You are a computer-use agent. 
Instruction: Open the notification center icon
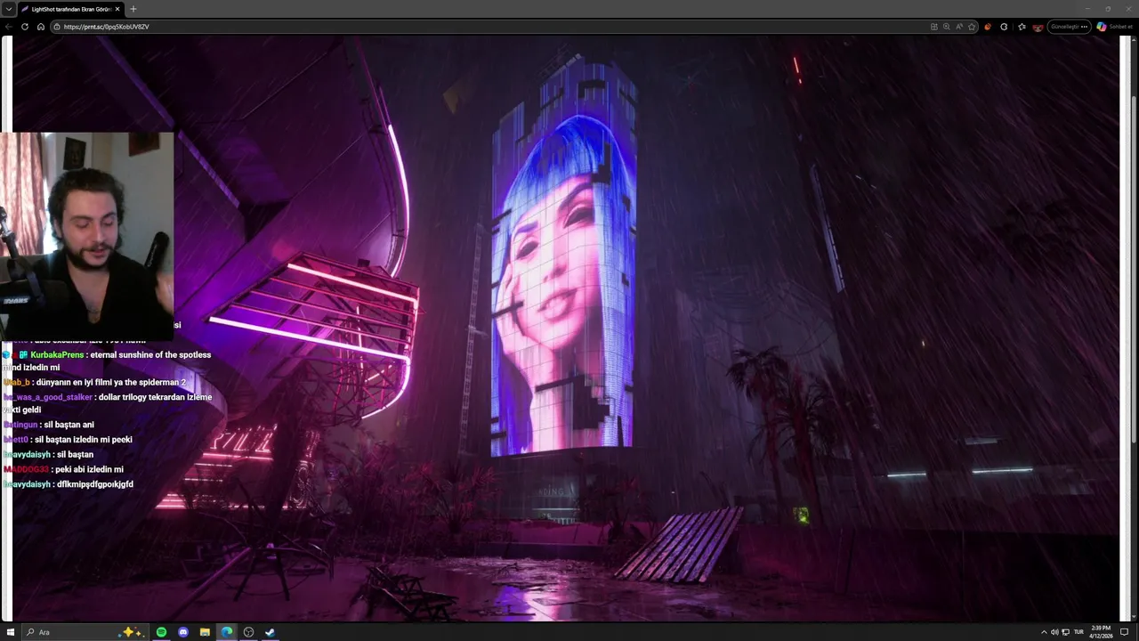click(1124, 632)
